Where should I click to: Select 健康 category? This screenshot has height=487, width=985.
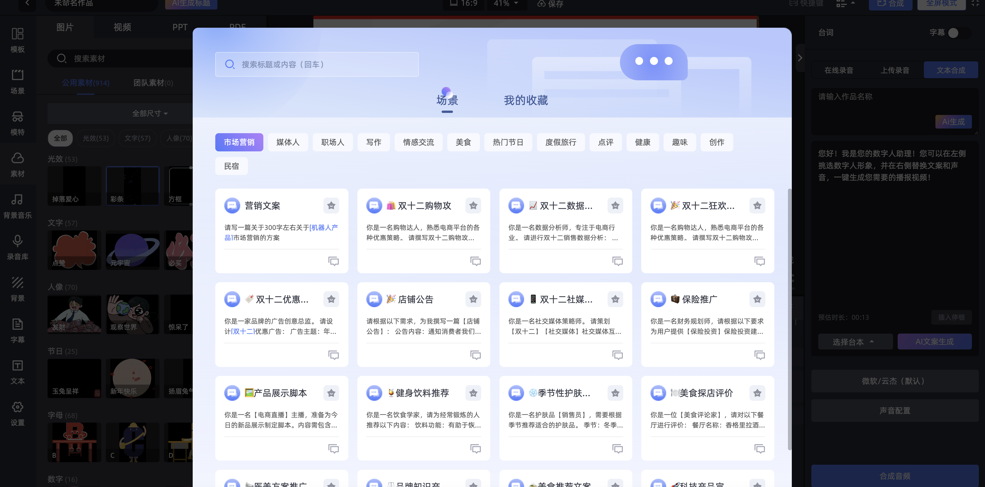pyautogui.click(x=642, y=142)
